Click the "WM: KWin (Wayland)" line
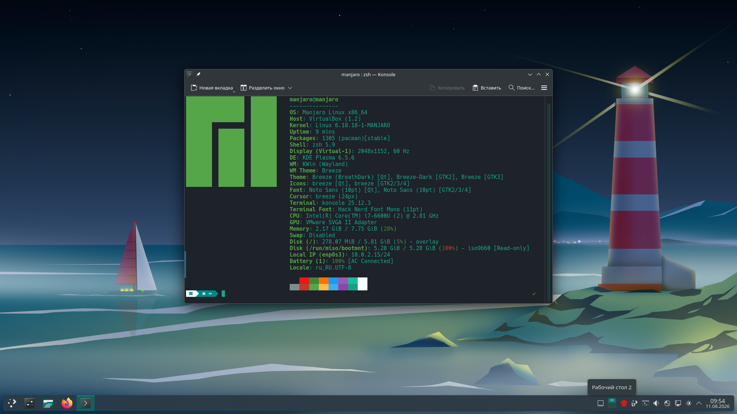737x414 pixels. coord(319,164)
